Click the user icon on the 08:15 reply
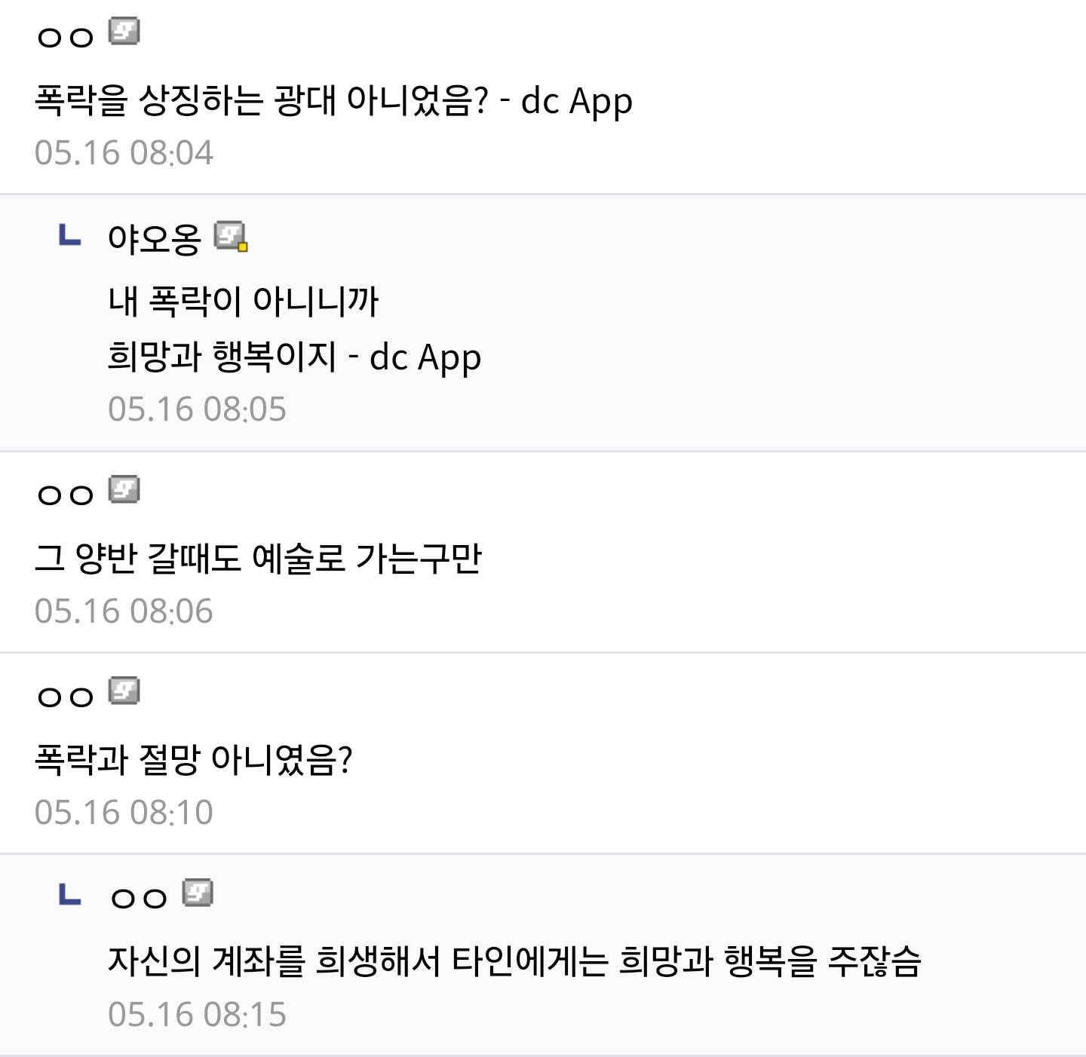 (198, 893)
